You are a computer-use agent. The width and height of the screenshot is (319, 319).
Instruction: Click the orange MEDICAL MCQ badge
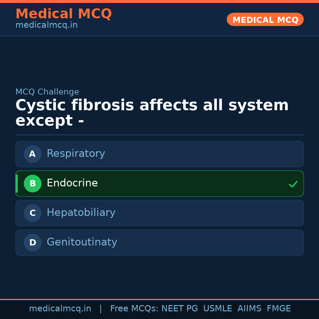click(x=265, y=20)
